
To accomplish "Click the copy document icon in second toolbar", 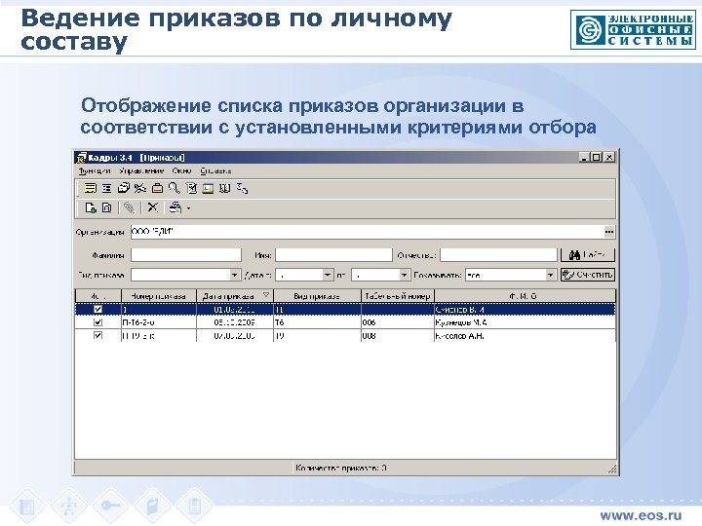I will pos(106,207).
